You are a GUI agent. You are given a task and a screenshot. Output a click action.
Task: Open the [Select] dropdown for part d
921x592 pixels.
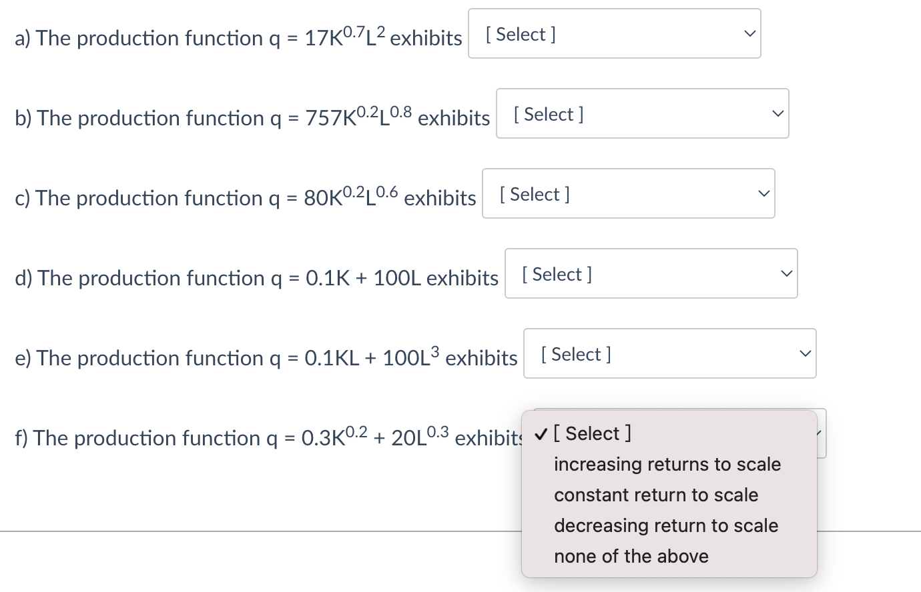point(651,273)
